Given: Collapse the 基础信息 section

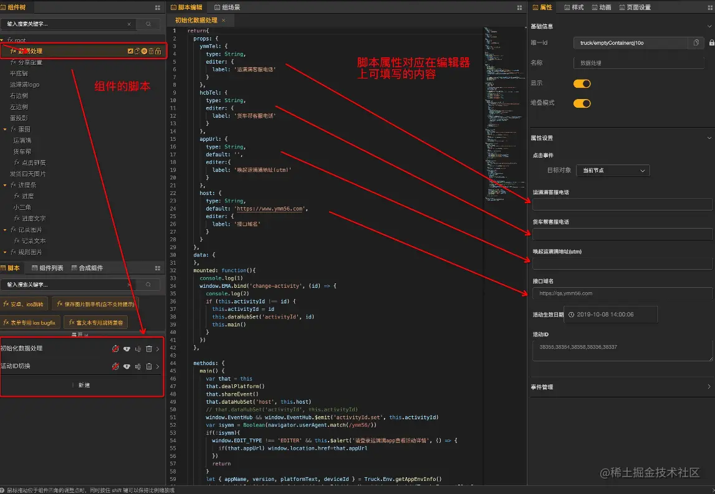Looking at the screenshot, I should point(709,26).
